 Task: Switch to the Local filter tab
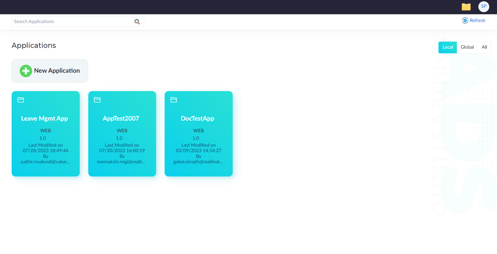[x=448, y=47]
